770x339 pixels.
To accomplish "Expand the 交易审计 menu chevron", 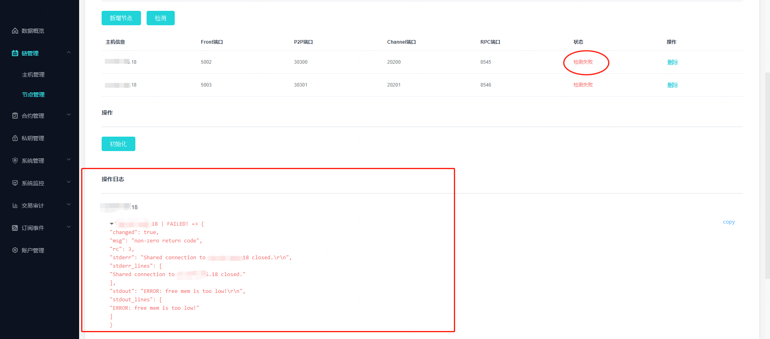I will [x=69, y=204].
